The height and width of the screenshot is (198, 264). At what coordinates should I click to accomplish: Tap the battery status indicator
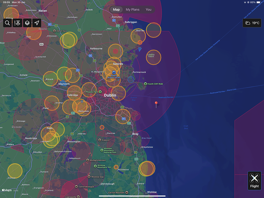click(258, 2)
